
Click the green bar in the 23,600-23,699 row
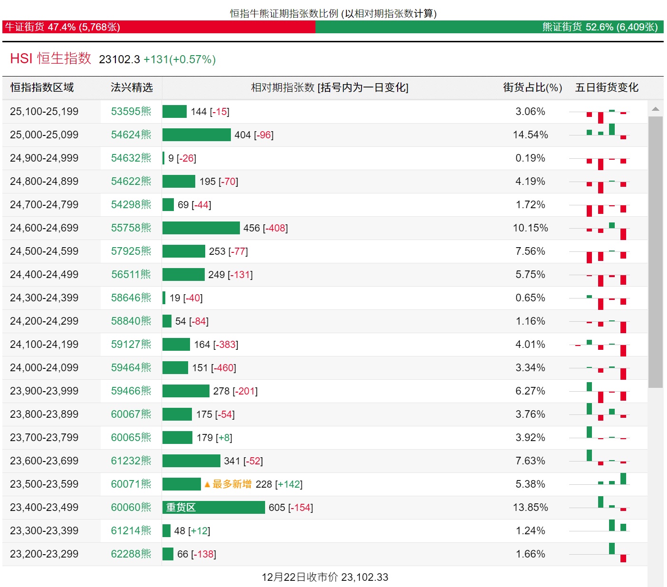[x=191, y=461]
